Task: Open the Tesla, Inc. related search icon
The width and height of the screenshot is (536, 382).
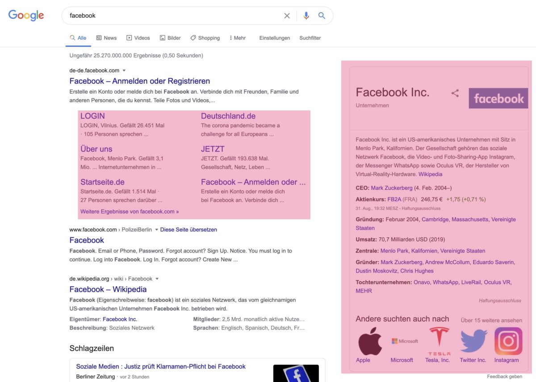Action: (x=439, y=341)
